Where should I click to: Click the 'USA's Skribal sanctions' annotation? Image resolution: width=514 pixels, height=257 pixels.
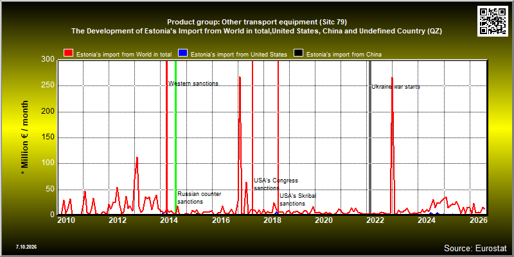click(x=297, y=200)
